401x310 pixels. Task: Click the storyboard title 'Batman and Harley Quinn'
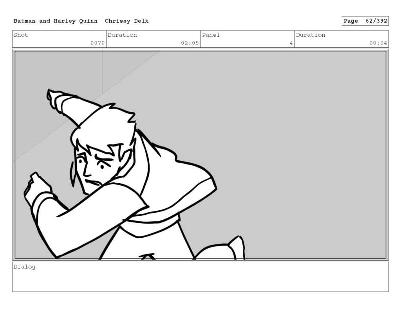(56, 21)
